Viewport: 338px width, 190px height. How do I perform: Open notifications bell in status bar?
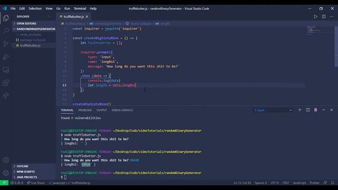(333, 183)
